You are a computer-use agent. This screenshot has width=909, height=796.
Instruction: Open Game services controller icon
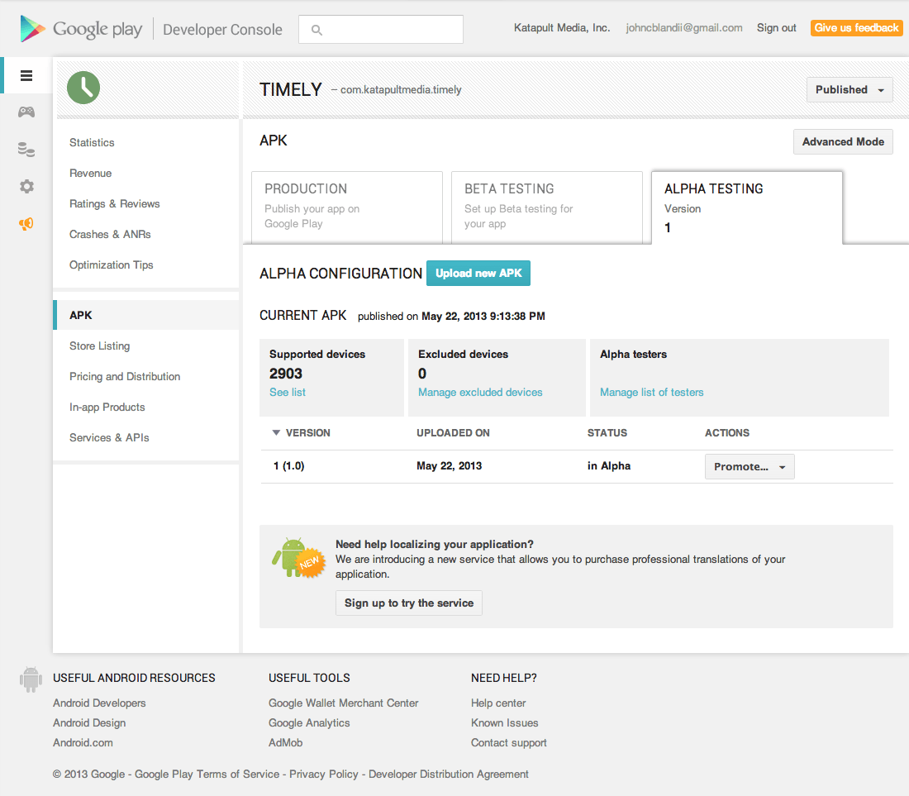point(26,112)
